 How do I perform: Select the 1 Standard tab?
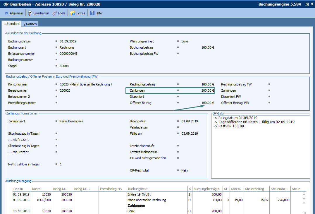point(12,24)
